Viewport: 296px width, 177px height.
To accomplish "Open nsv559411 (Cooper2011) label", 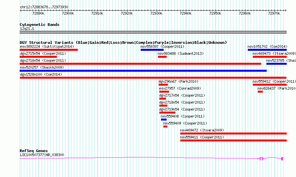I will [202, 137].
